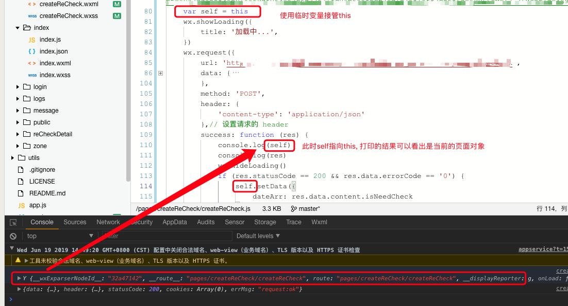Click the reCheckDetail folder icon
Image resolution: width=568 pixels, height=306 pixels.
(x=27, y=134)
